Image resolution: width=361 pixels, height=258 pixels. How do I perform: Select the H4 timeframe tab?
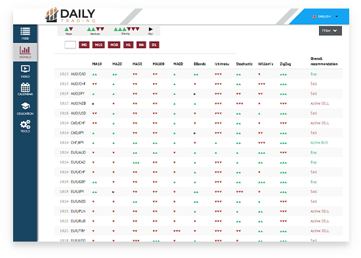pyautogui.click(x=141, y=45)
